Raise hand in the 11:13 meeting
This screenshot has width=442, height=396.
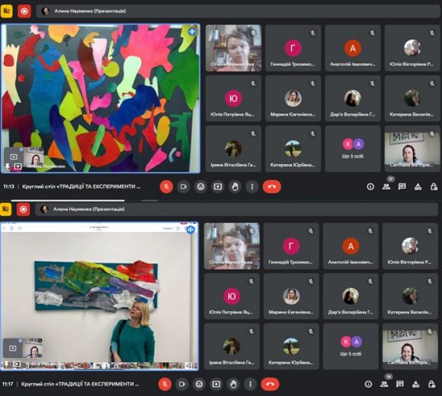coord(235,186)
